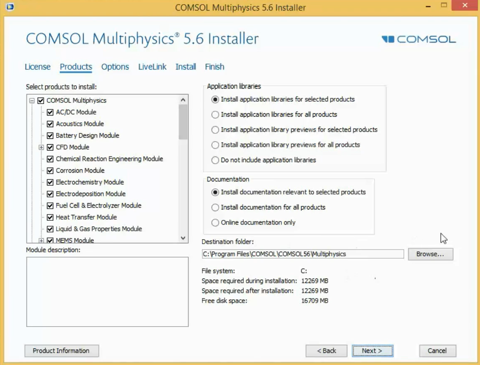The height and width of the screenshot is (365, 480).
Task: Toggle the CFD Module checkbox
Action: (x=50, y=147)
